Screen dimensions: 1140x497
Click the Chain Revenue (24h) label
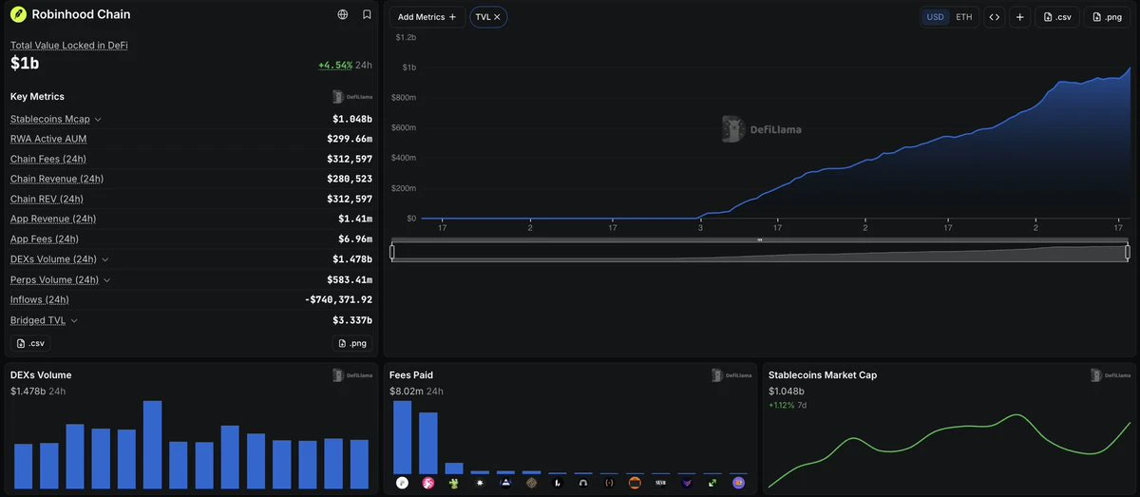(x=57, y=179)
